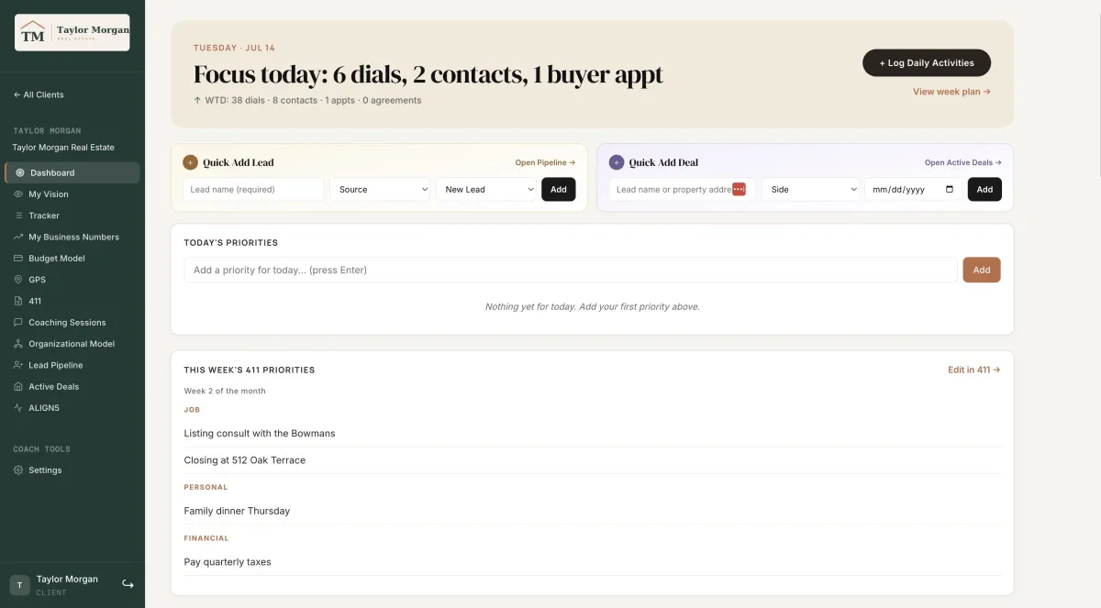This screenshot has height=608, width=1101.
Task: Click the brown plus circle on Quick Add Lead
Action: click(190, 162)
